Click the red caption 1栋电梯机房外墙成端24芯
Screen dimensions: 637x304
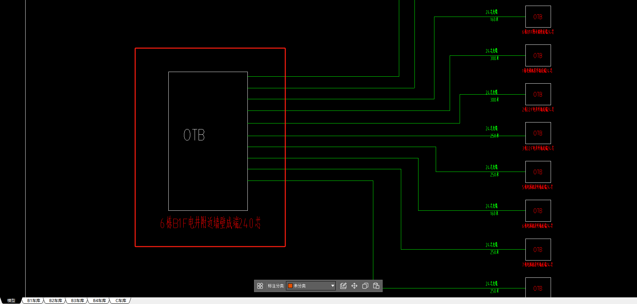coord(537,71)
